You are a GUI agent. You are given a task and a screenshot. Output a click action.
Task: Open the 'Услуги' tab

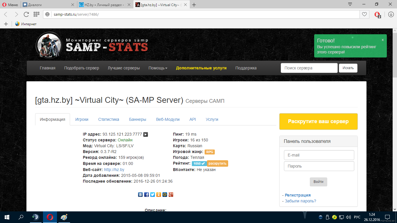click(212, 119)
